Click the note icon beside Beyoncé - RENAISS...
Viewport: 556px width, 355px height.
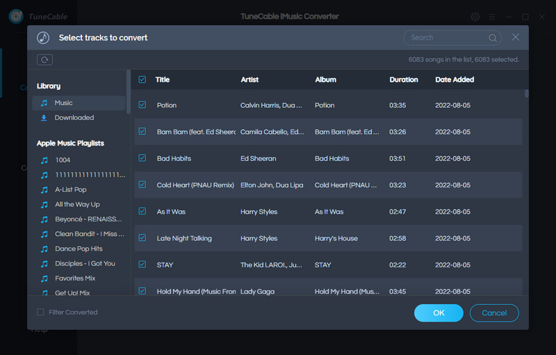[x=44, y=219]
